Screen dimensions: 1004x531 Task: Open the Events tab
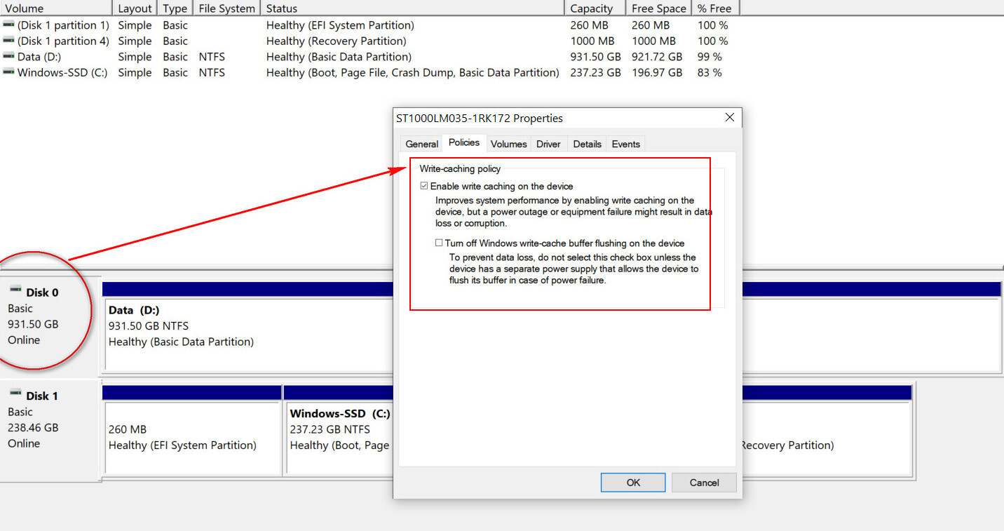[x=625, y=144]
